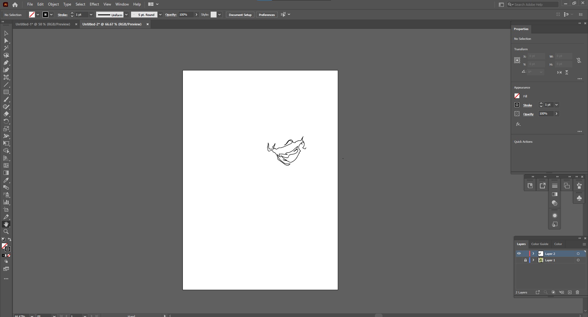
Task: Click Layer 1 target circle
Action: [578, 260]
